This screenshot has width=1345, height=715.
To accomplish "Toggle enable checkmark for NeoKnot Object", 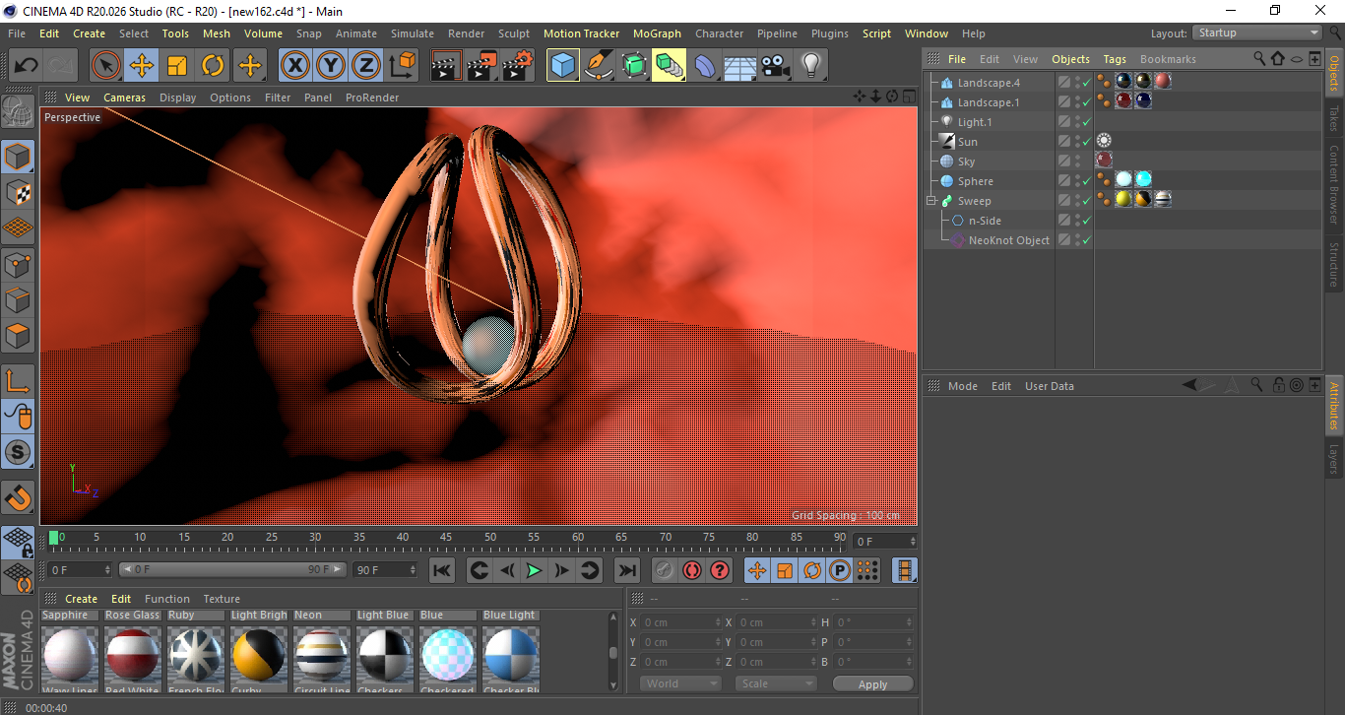I will [x=1086, y=240].
